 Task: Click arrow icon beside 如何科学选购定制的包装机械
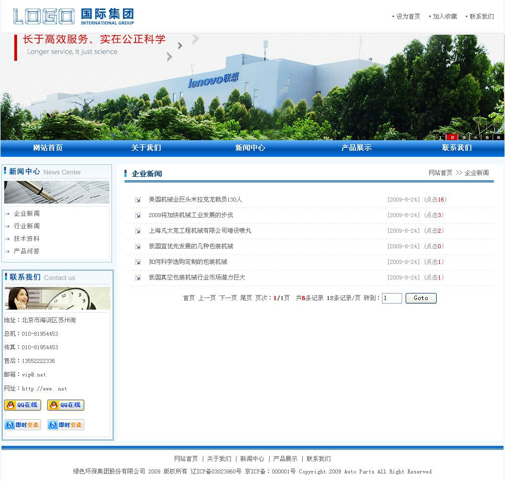[138, 262]
